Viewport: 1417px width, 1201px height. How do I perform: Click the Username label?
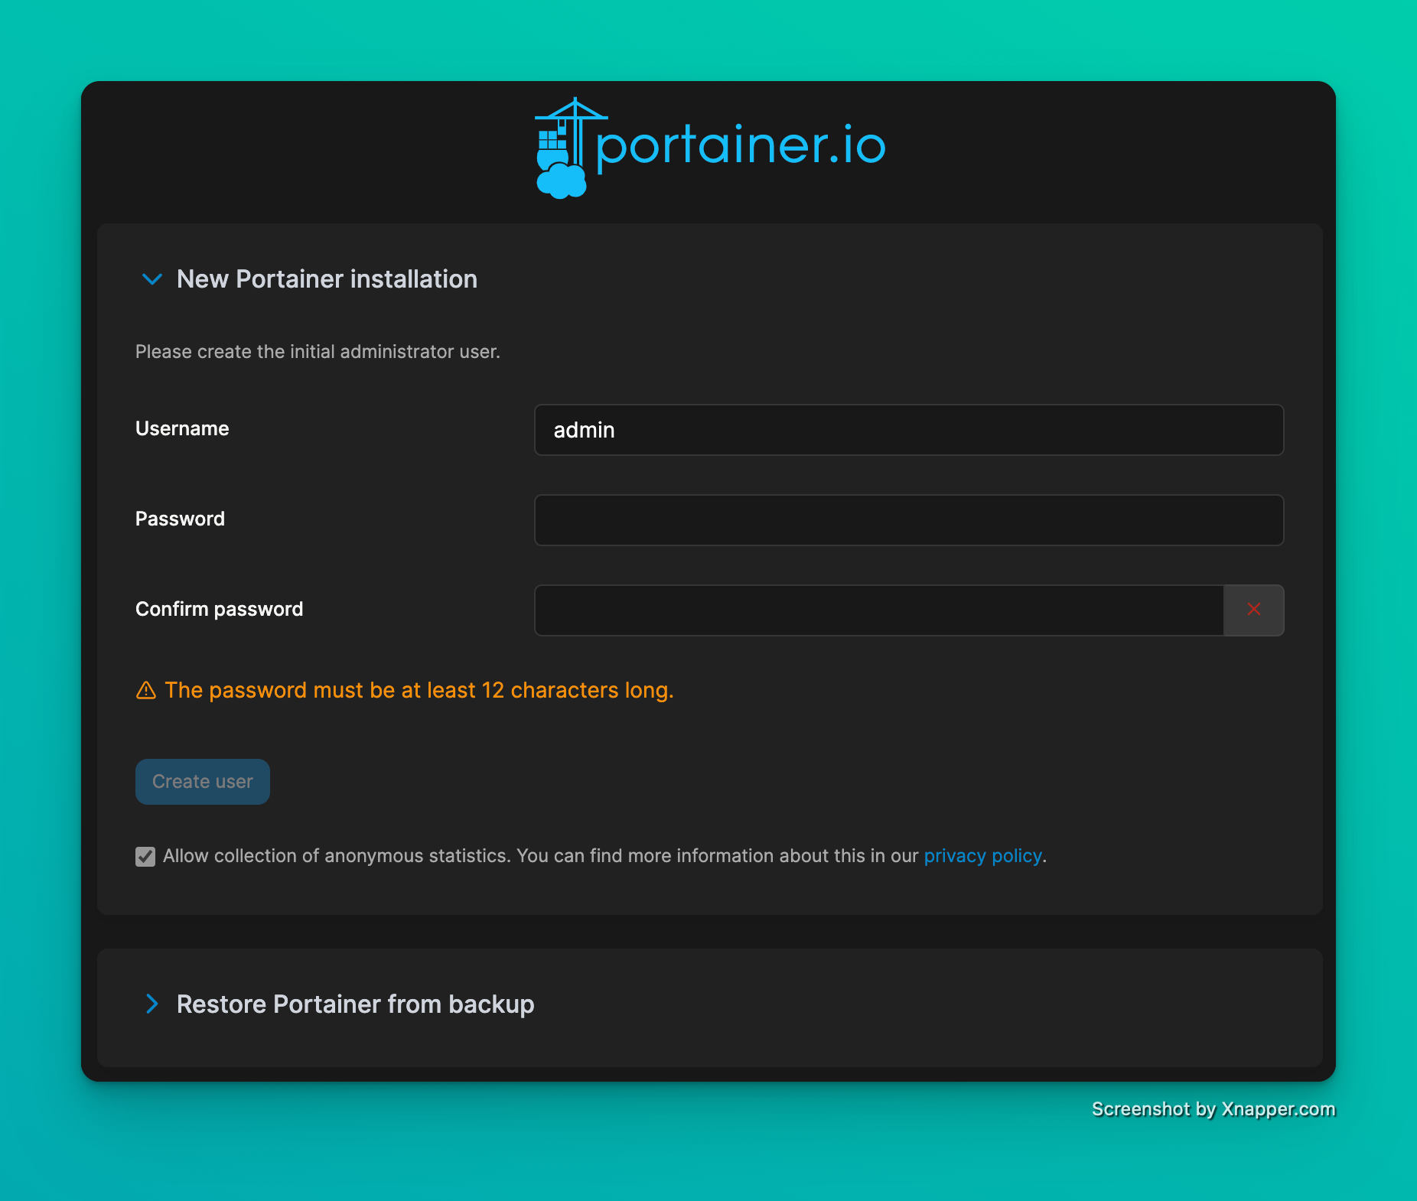(x=182, y=428)
